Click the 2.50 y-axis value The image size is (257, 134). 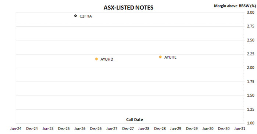pos(251,40)
